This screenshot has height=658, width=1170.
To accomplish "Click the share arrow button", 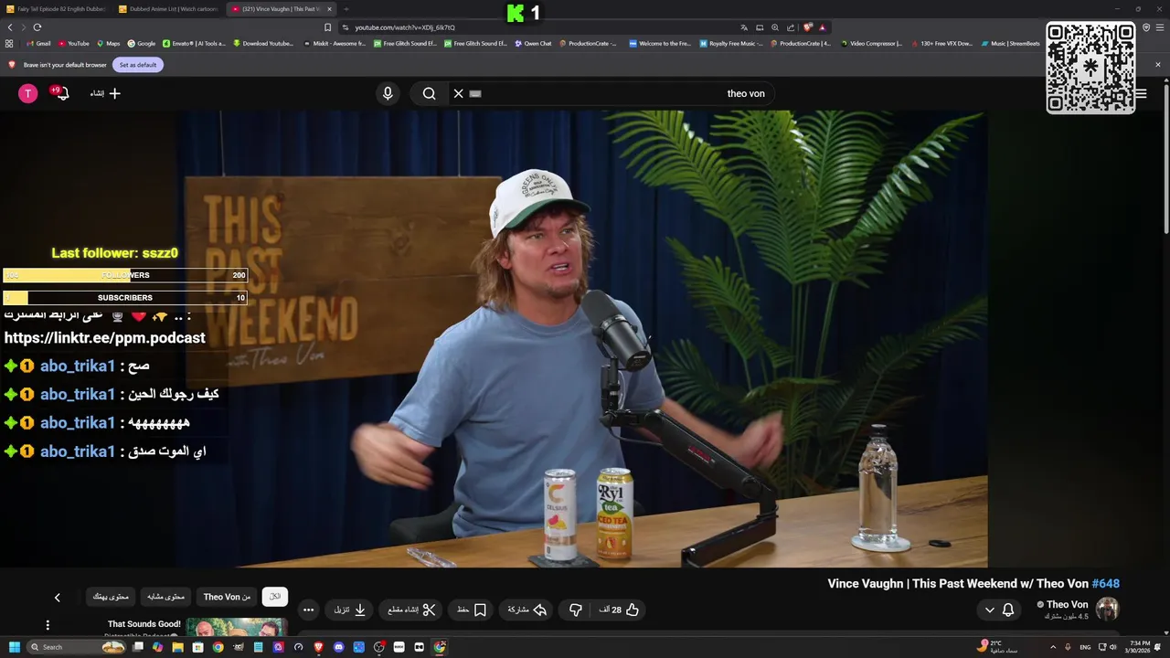I will tap(527, 610).
